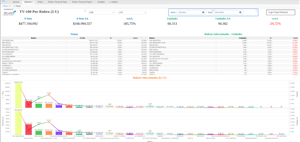Click the sheet layout icon at top-left
Screen dimensions: 300x142
(x=3, y=2)
